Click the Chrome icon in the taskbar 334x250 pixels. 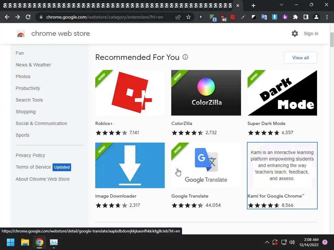click(39, 242)
